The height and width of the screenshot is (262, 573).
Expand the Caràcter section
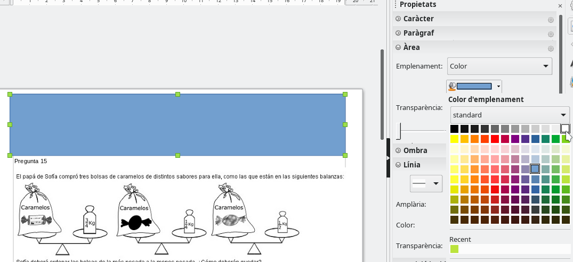tap(398, 19)
